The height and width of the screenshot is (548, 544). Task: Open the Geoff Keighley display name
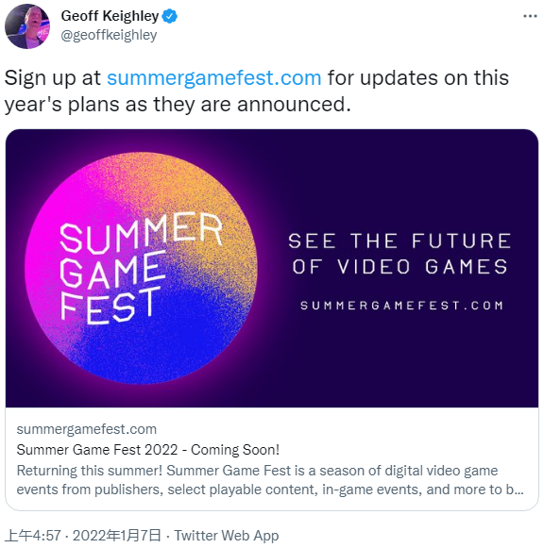point(110,16)
